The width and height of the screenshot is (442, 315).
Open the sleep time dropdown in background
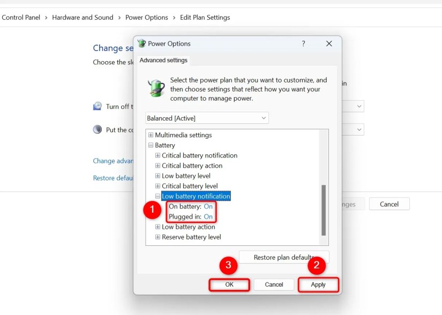tap(353, 130)
